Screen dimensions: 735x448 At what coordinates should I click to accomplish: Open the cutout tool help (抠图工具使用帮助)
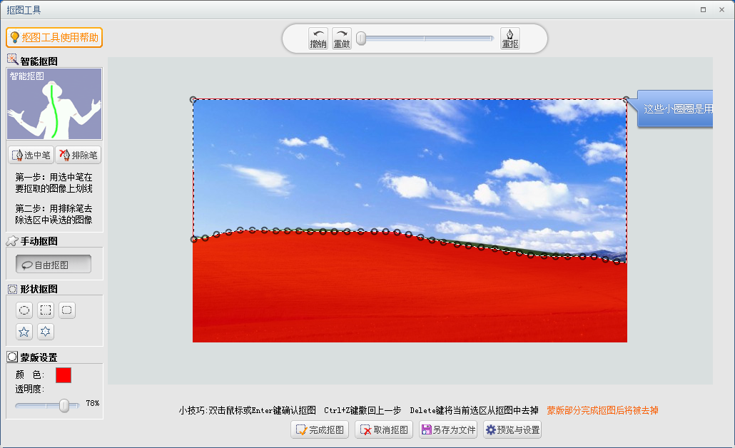54,38
